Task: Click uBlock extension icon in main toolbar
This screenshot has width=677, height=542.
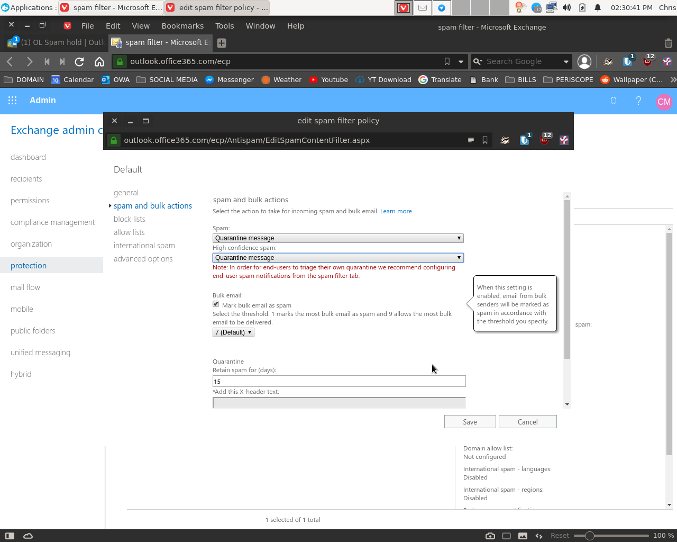Action: (647, 61)
